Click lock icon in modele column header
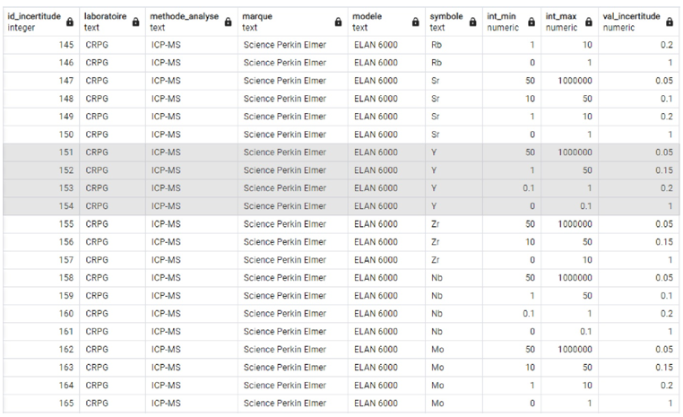The height and width of the screenshot is (417, 683). (x=415, y=22)
